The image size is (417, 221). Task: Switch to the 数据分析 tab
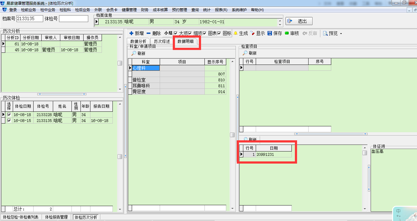(138, 41)
